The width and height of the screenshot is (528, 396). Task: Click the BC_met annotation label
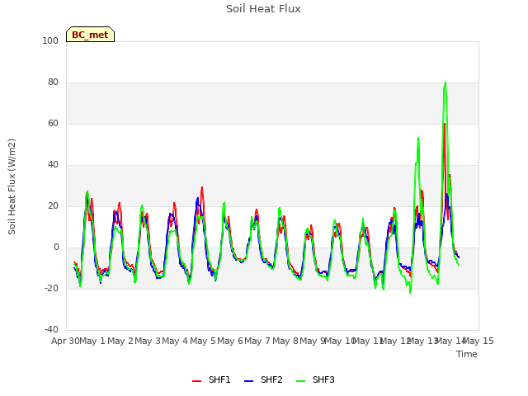(90, 35)
